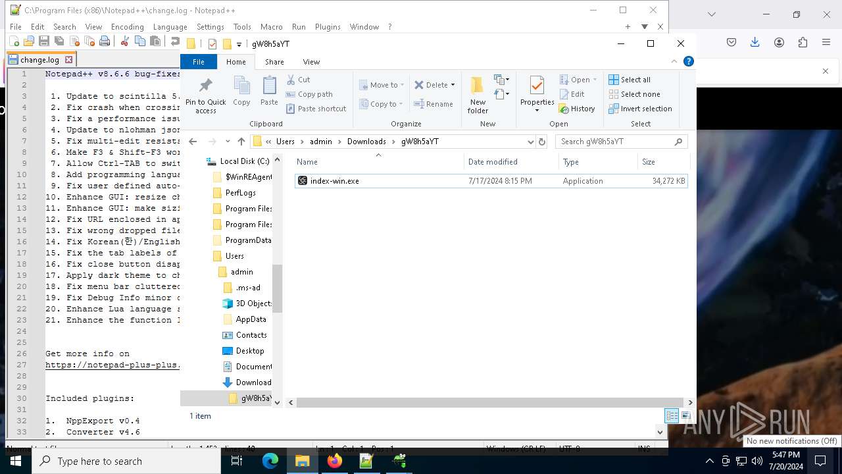Click Notepad++ Paste toolbar icon
842x474 pixels.
point(155,41)
